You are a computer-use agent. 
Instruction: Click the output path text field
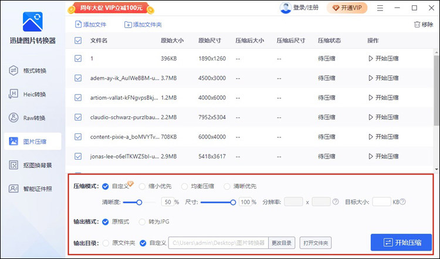(x=218, y=243)
